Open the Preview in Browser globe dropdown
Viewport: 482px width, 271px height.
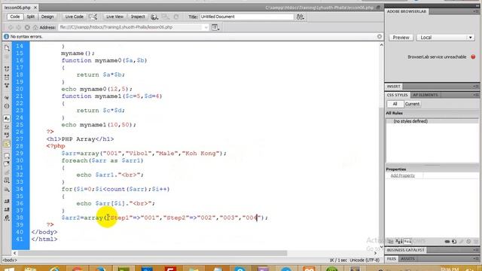click(154, 17)
